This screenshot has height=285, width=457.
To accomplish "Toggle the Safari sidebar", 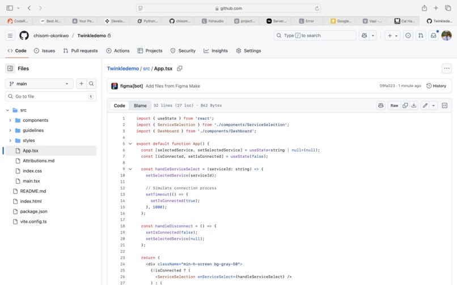I will (x=10, y=8).
